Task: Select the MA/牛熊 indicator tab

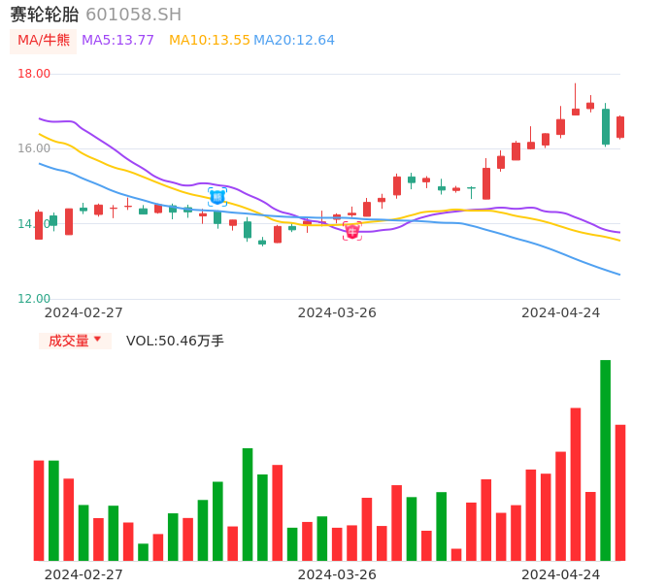Action: click(x=44, y=41)
